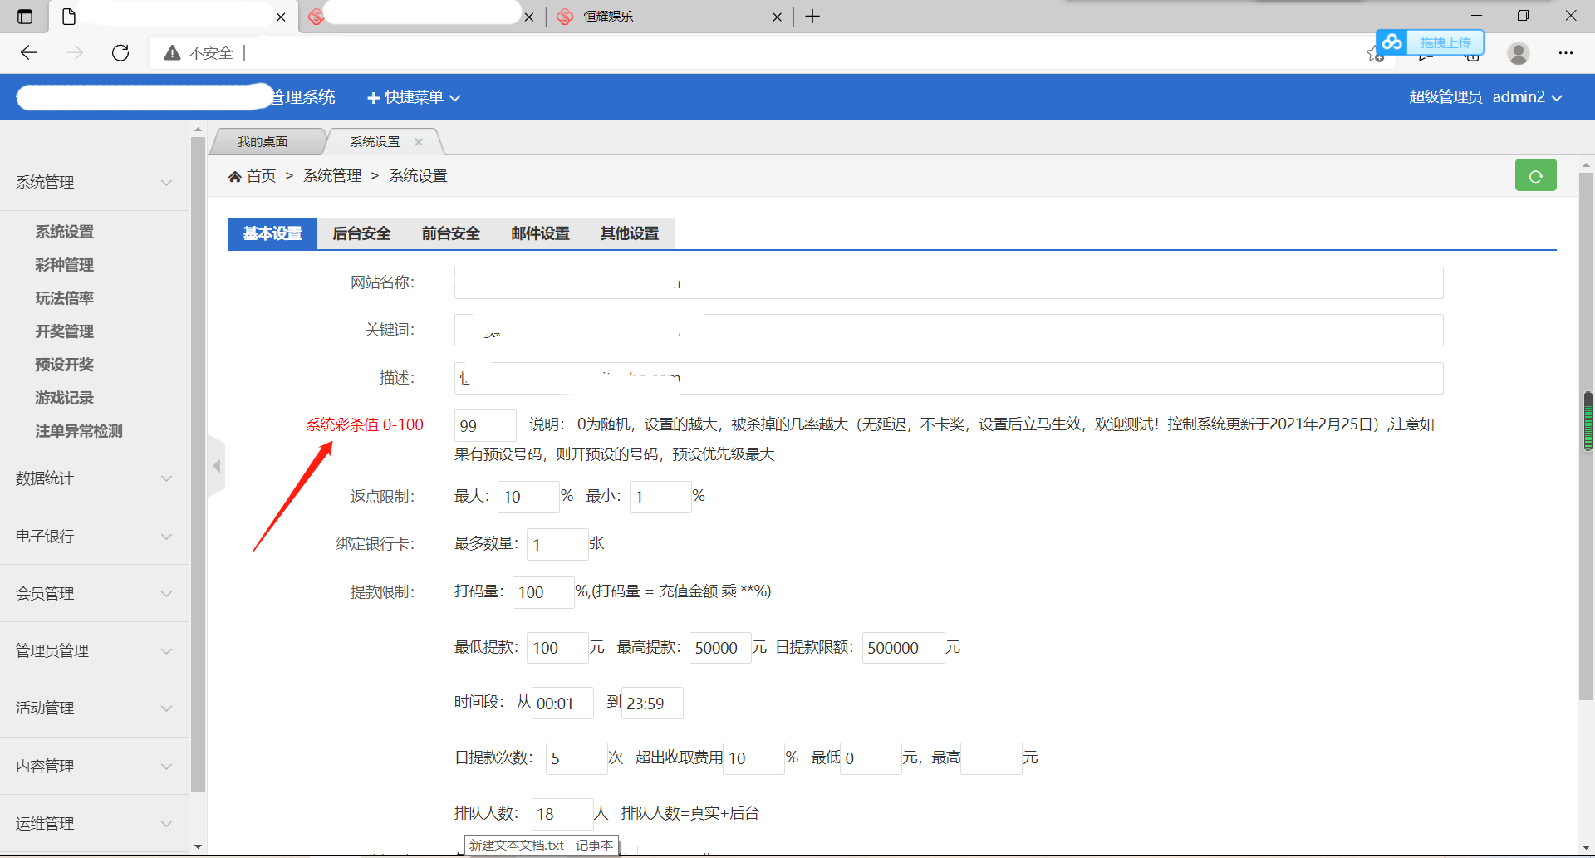This screenshot has width=1595, height=858.
Task: Click the browser back arrow
Action: tap(29, 53)
